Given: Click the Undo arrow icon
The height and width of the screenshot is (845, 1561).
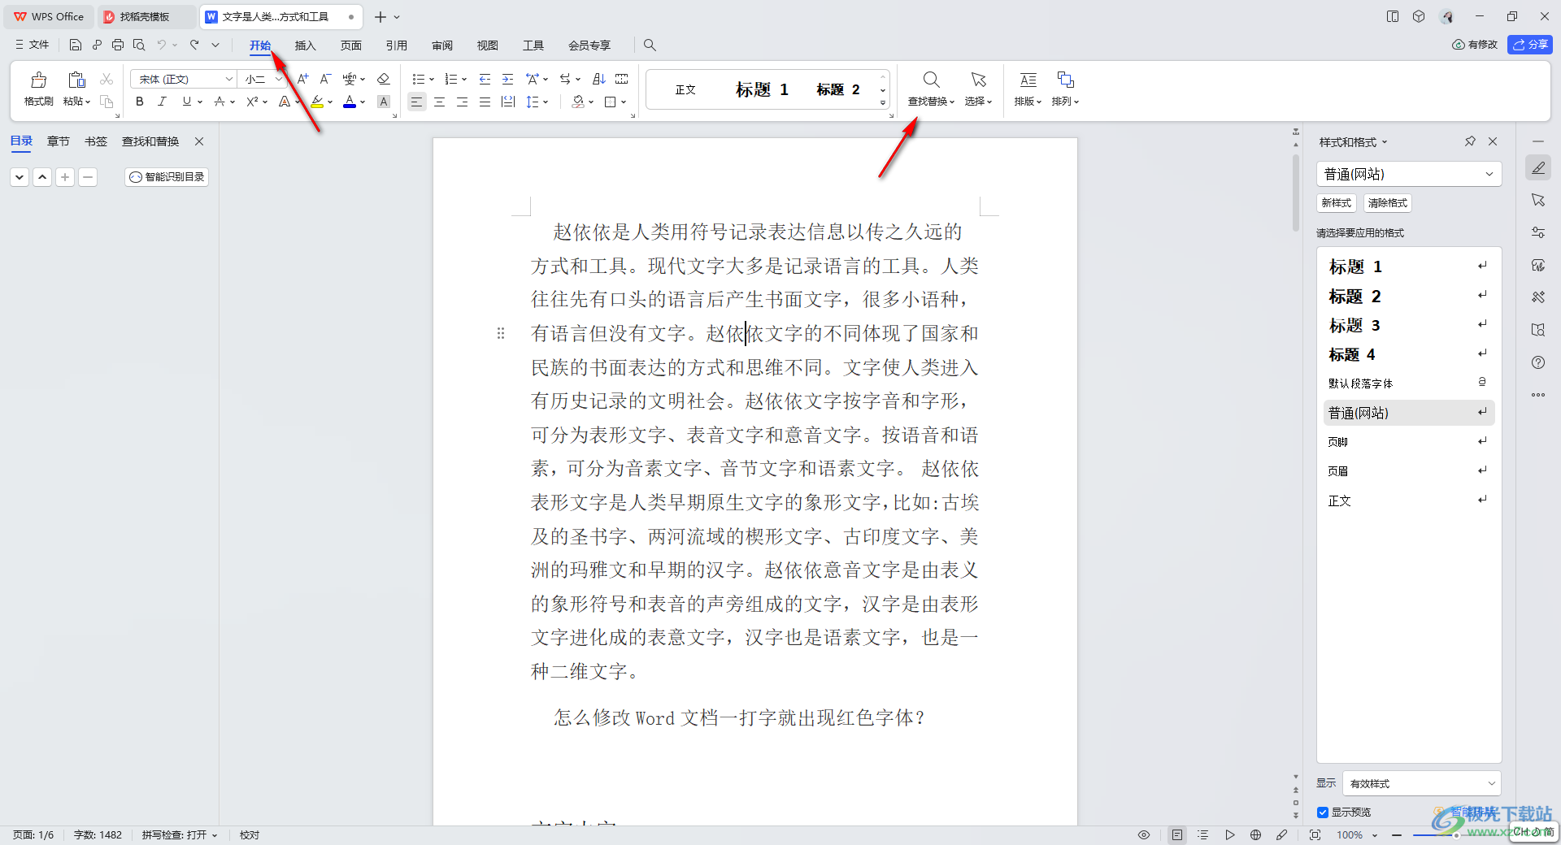Looking at the screenshot, I should coord(162,45).
